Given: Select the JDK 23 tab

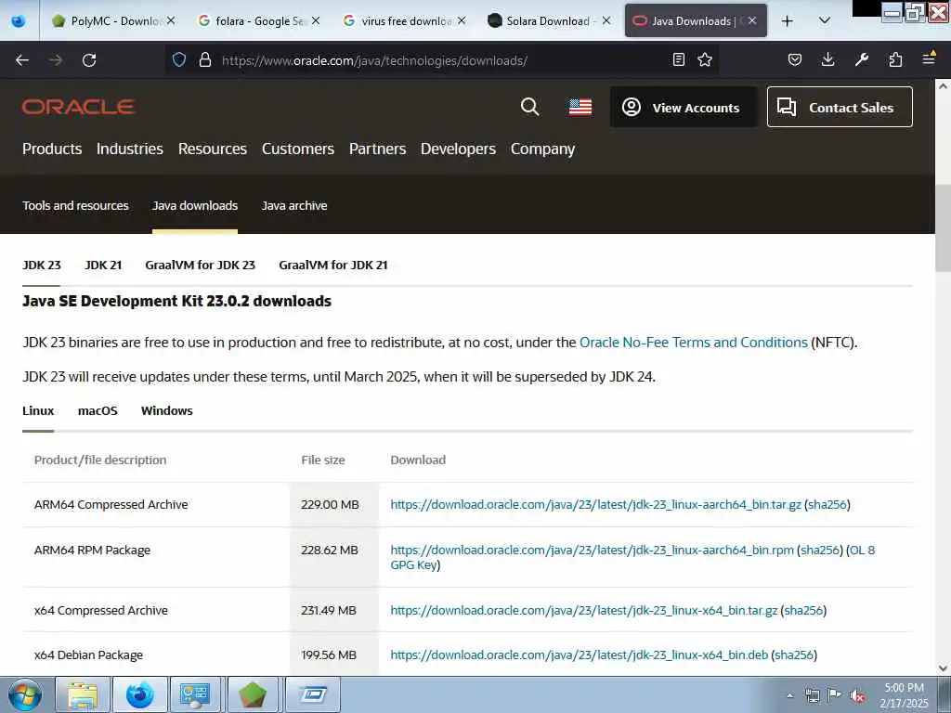Looking at the screenshot, I should [41, 265].
